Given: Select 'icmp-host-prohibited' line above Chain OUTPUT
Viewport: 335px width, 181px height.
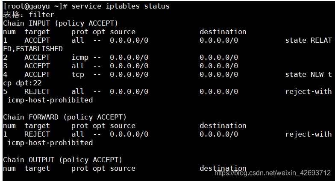Looking at the screenshot, I should [50, 143].
